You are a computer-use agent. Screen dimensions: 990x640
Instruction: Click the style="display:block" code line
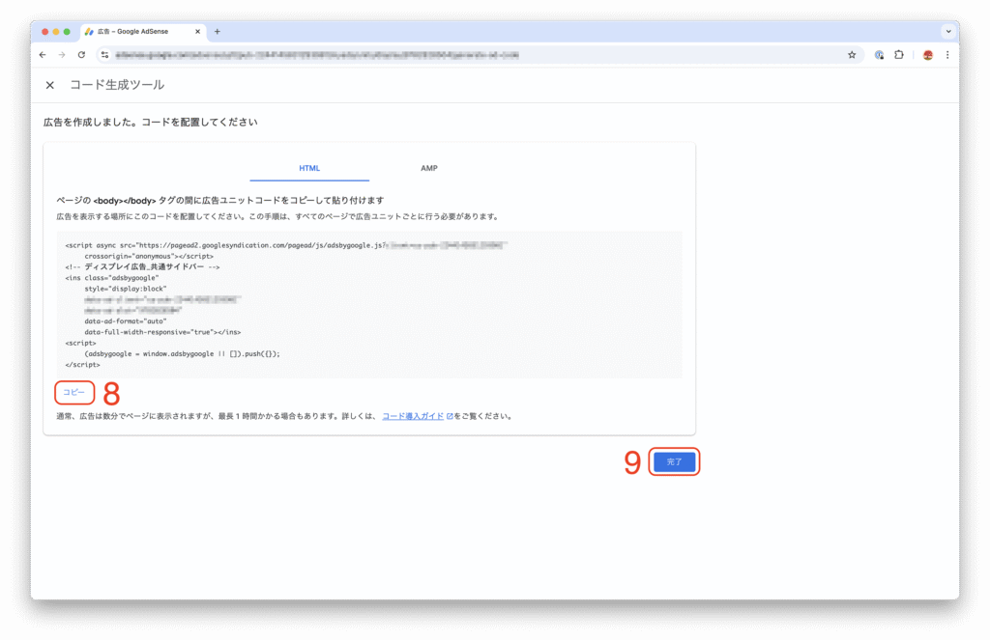126,289
